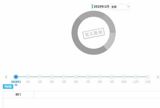Select the 2019年1月 timeline marker
Image resolution: width=160 pixels, height=108 pixels.
tap(16, 77)
